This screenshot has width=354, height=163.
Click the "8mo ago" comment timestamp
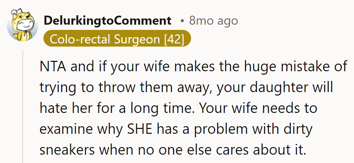[213, 21]
